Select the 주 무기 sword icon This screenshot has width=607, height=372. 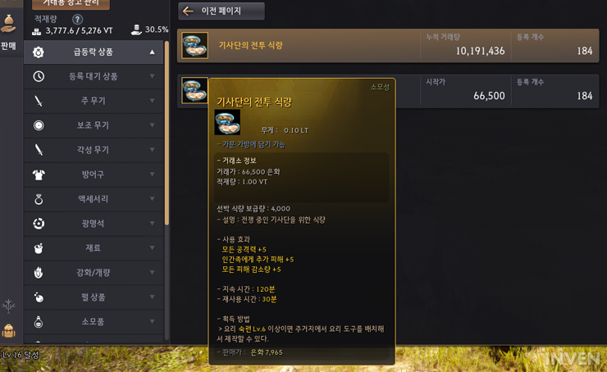pos(39,101)
